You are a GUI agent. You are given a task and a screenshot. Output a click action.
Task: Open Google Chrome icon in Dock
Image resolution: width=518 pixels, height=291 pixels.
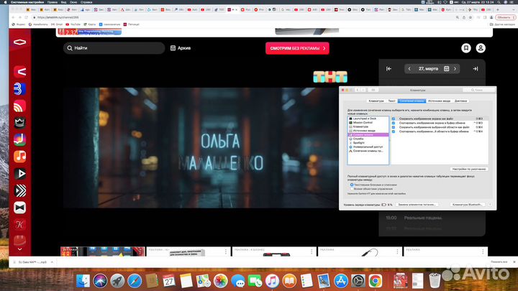(376, 281)
